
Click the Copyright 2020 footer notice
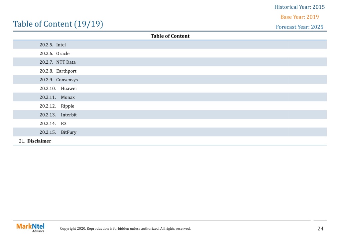[x=125, y=228]
